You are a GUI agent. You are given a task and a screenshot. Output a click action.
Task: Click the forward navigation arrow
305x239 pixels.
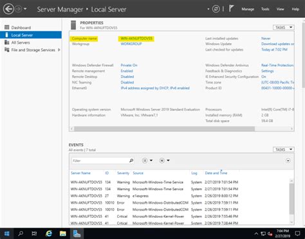point(19,9)
